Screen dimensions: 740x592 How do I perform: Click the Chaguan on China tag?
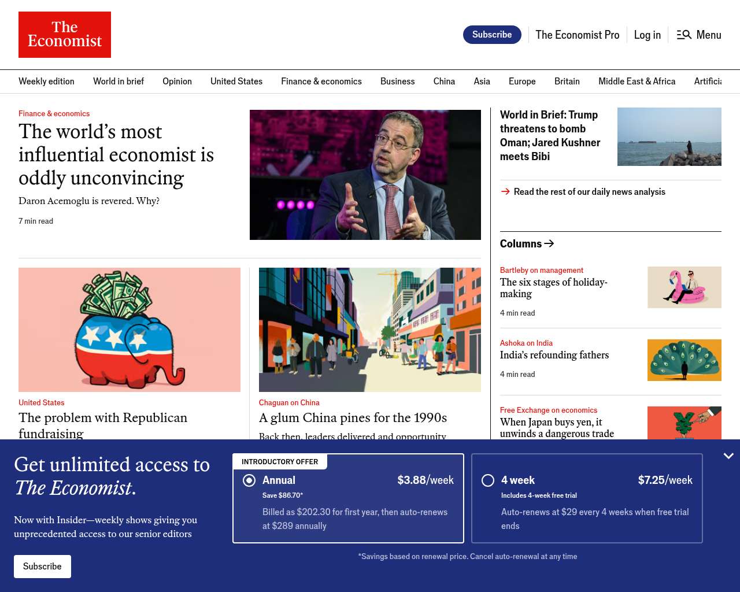(289, 402)
